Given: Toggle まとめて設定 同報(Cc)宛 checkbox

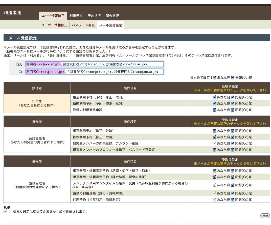Looking at the screenshot, I should [x=233, y=78].
